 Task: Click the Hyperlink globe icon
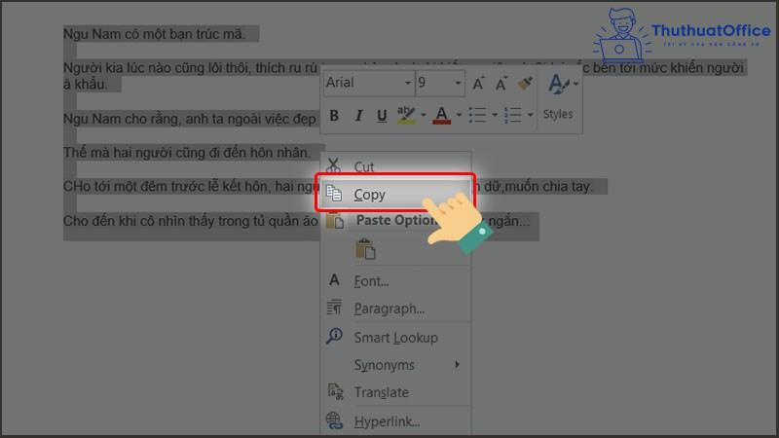(334, 421)
